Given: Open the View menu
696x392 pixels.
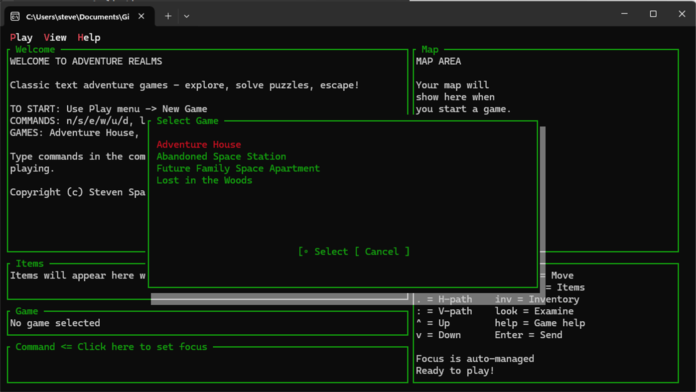Looking at the screenshot, I should point(55,37).
